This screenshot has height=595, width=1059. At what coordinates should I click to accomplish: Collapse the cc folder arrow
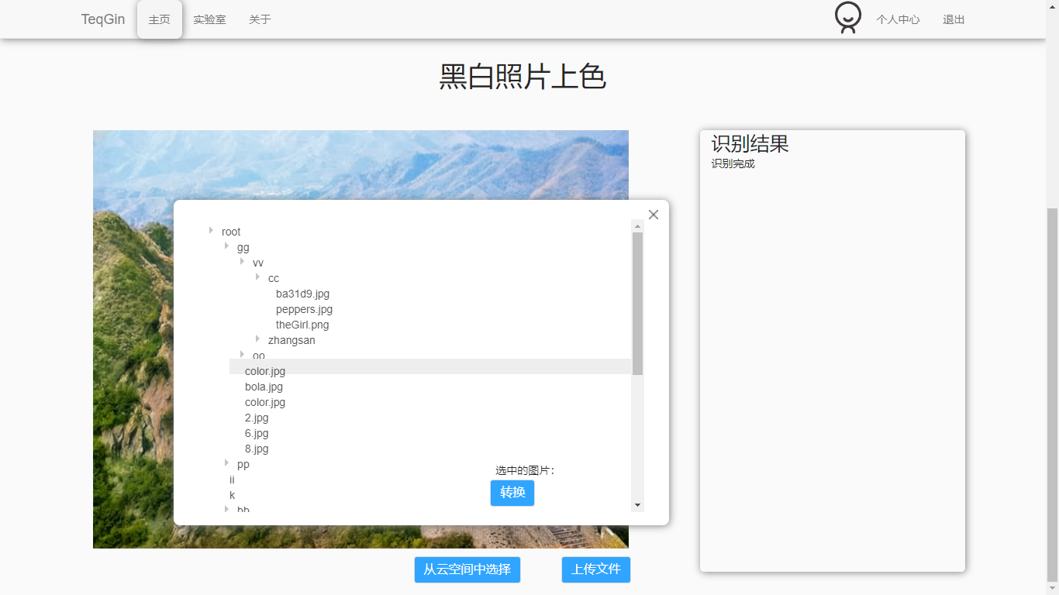(x=257, y=277)
